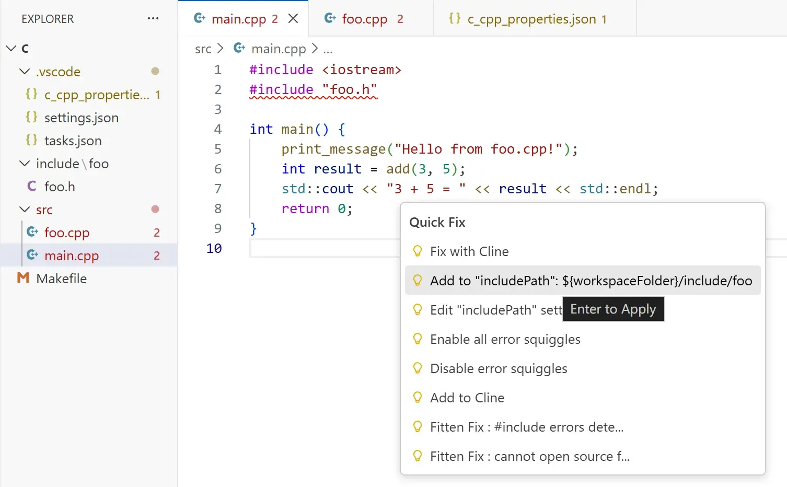The image size is (787, 487).
Task: Click the braces icon beside settings.json
Action: (31, 118)
